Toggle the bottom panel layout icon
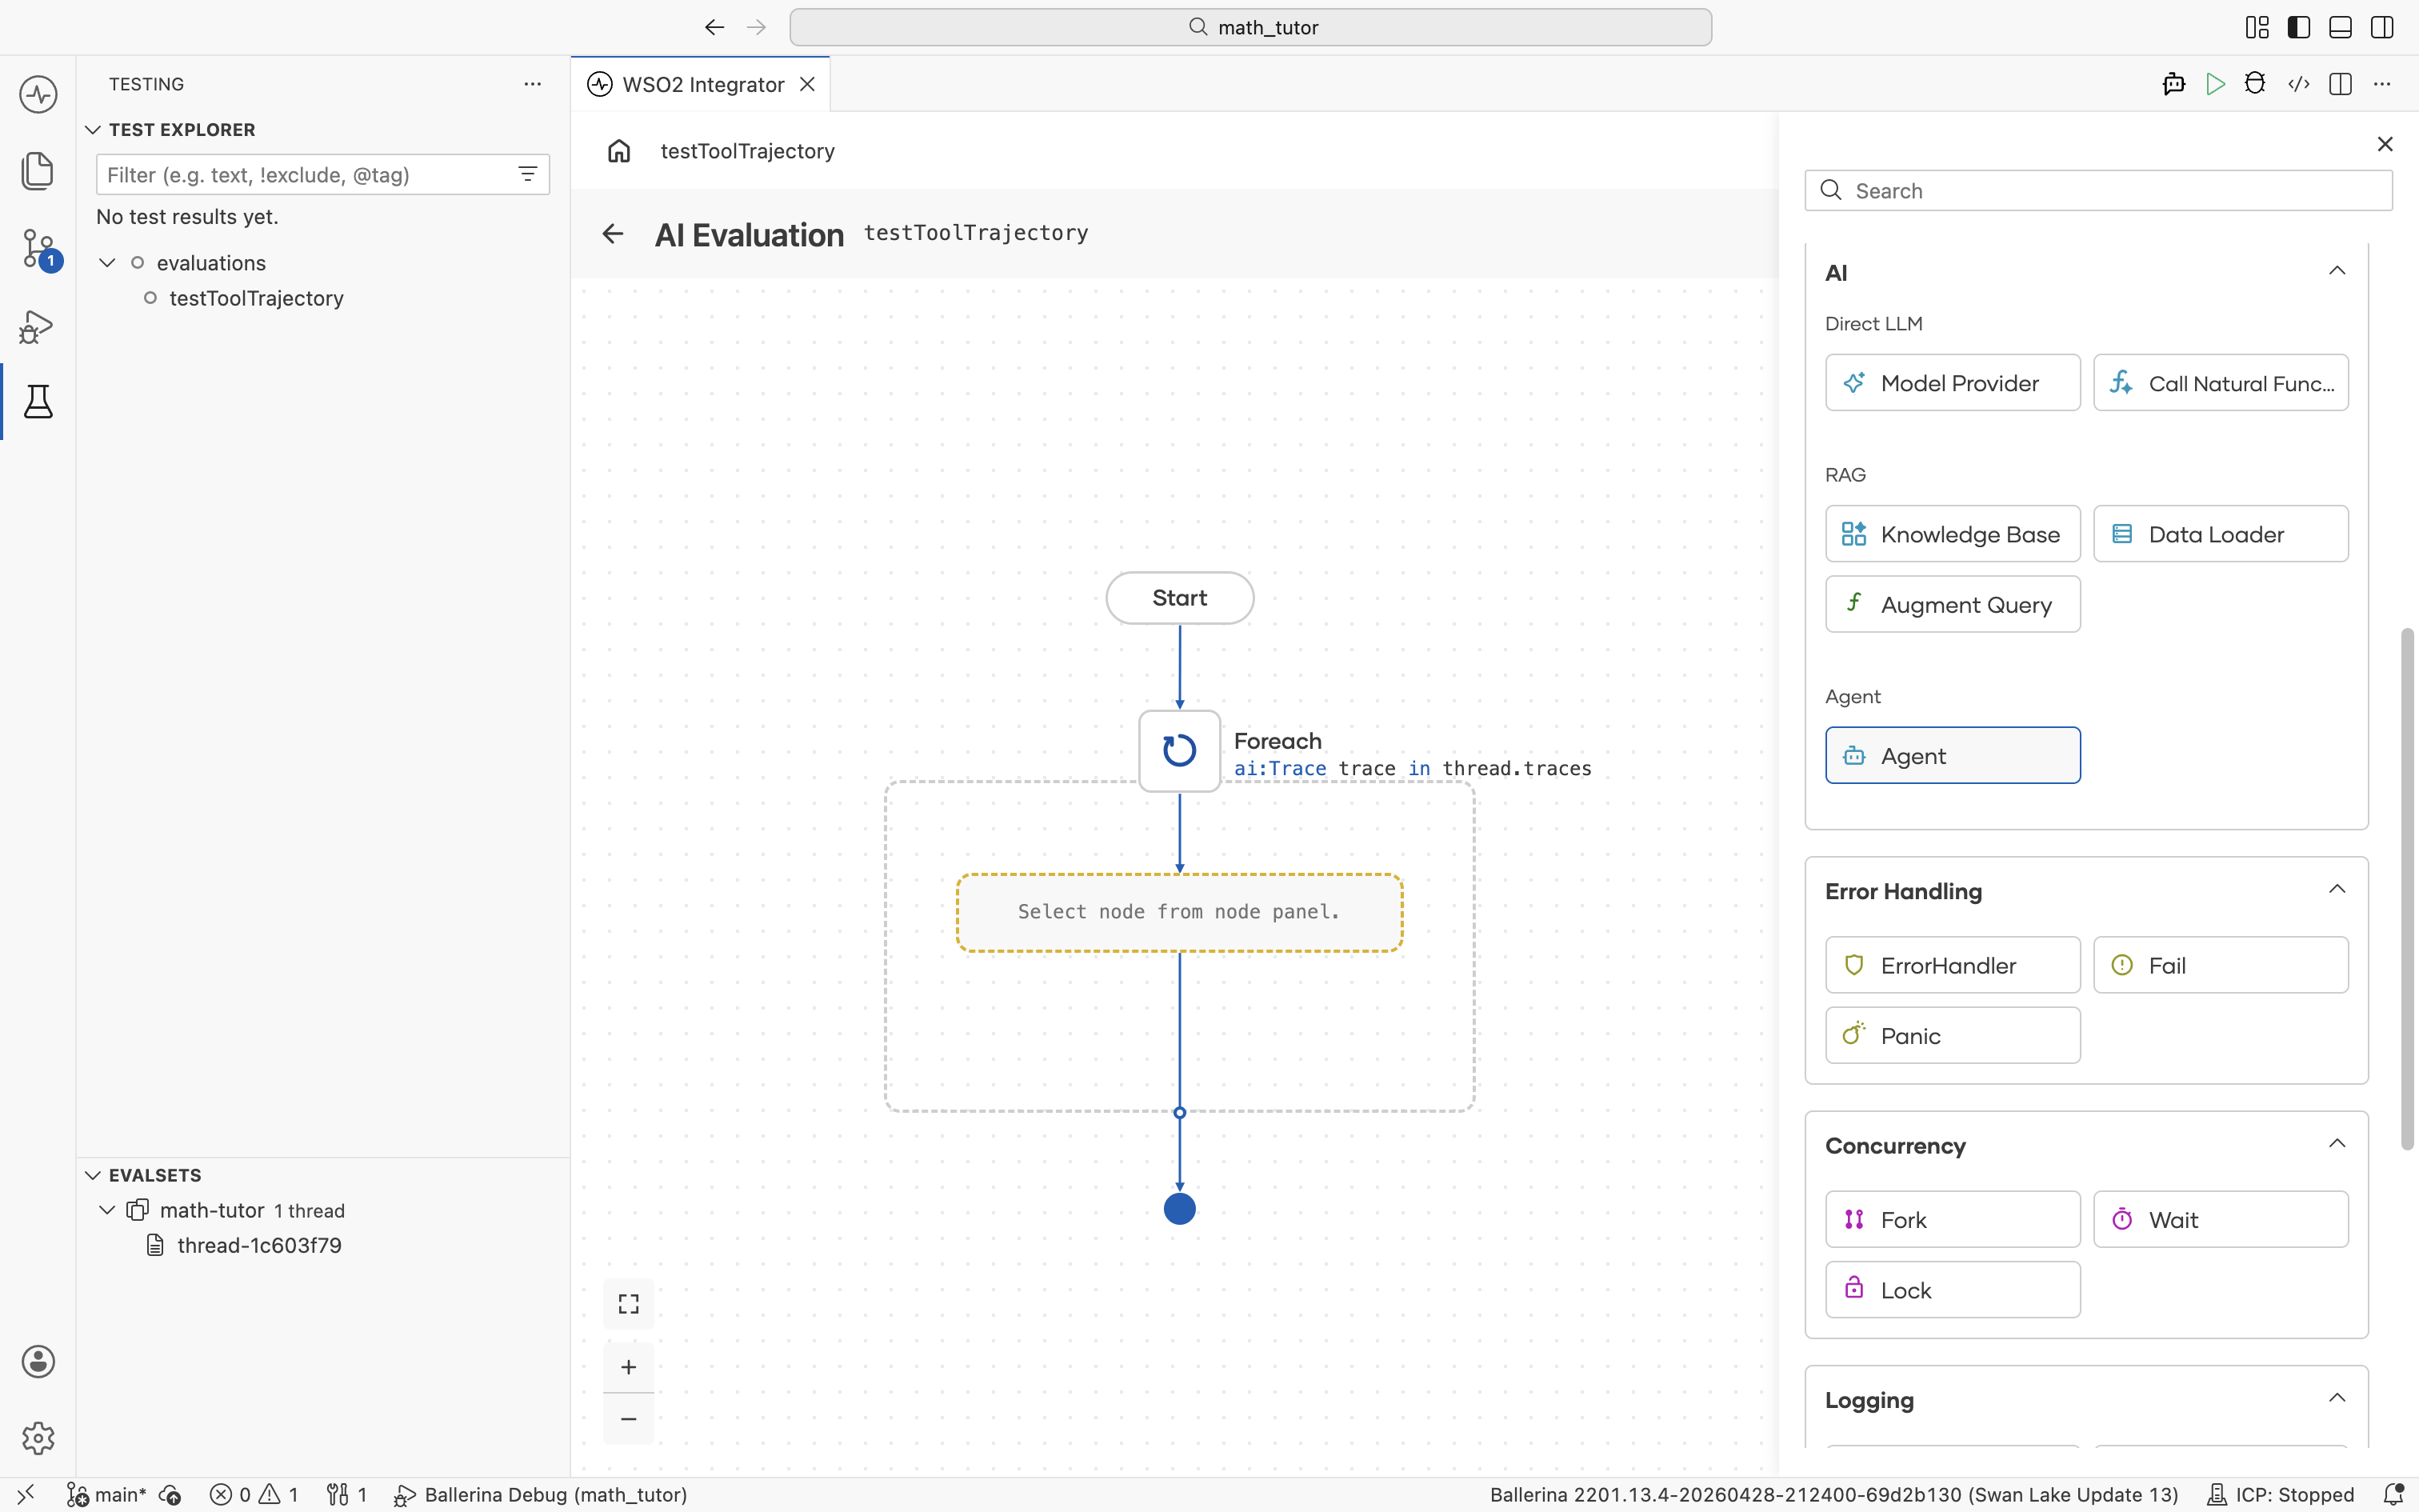The width and height of the screenshot is (2419, 1512). [x=2340, y=27]
